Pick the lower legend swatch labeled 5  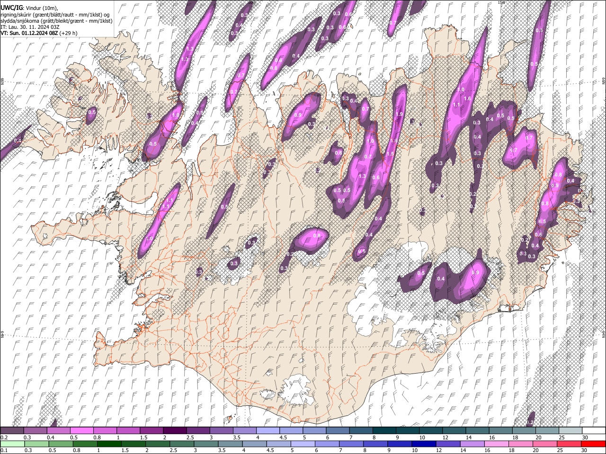coord(303,444)
